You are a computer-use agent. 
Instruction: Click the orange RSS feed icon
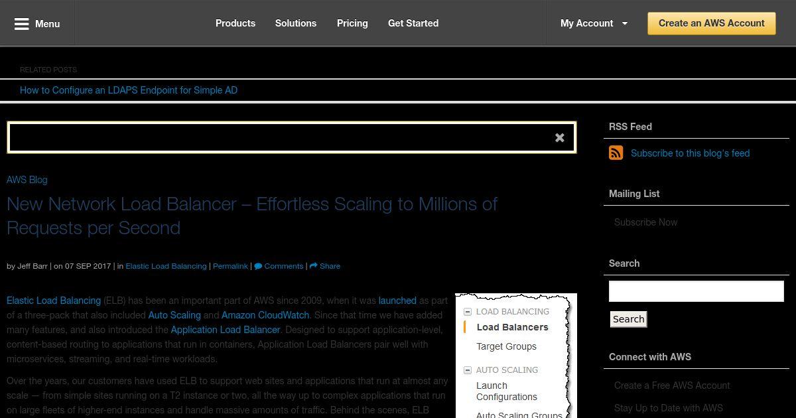pos(616,153)
